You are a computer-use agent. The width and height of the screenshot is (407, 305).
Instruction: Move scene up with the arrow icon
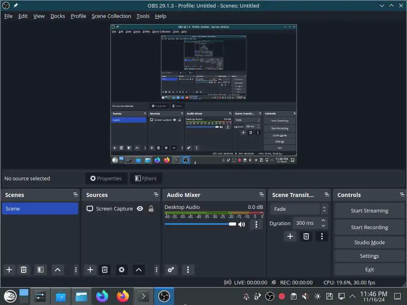pyautogui.click(x=58, y=270)
